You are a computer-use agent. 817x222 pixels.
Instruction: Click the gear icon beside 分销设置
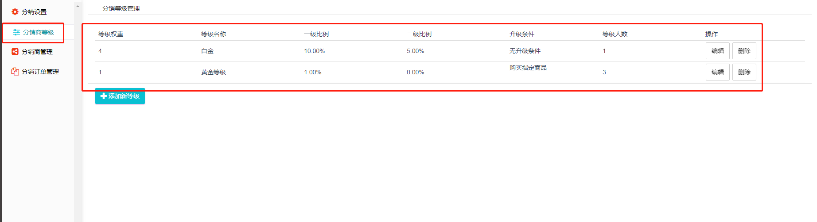[15, 12]
